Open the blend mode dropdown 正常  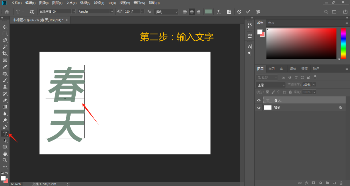(x=271, y=85)
